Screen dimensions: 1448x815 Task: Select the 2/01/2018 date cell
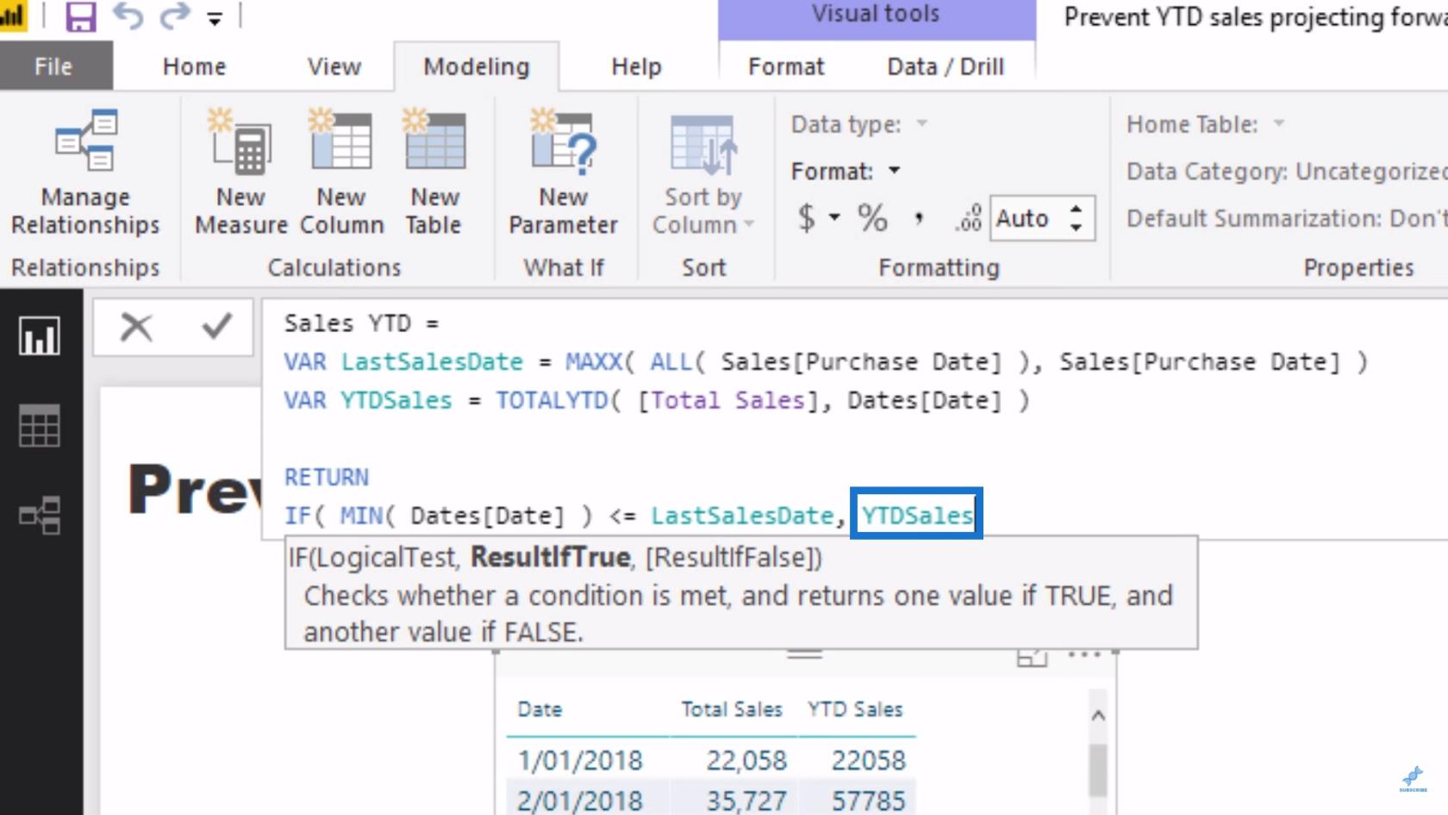click(580, 800)
